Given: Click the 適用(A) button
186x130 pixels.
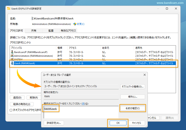Looking at the screenshot, I should click(170, 118).
